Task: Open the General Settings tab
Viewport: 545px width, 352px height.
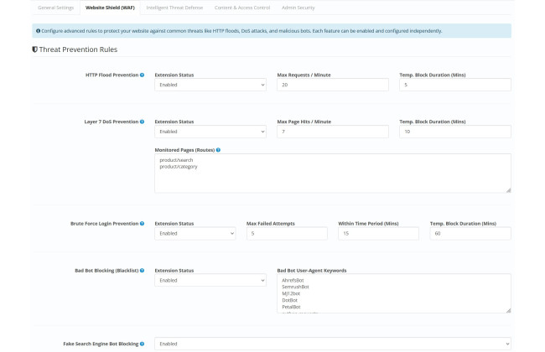Action: coord(55,8)
